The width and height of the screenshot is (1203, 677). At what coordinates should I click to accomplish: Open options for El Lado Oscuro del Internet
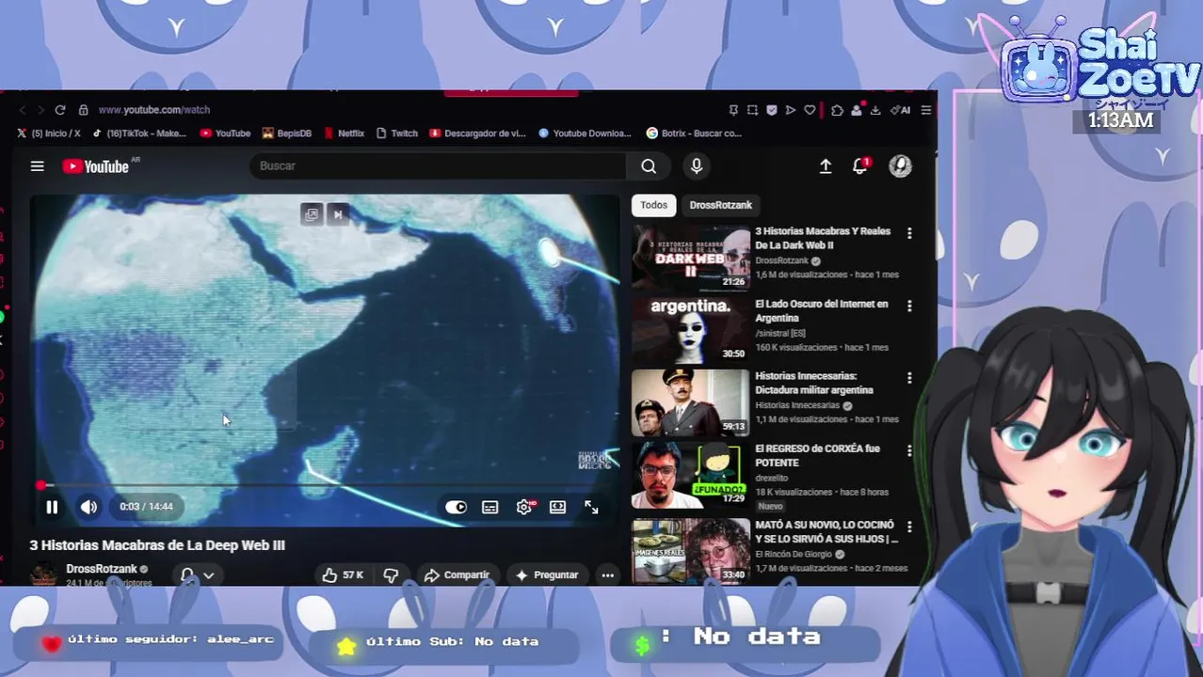click(x=909, y=306)
